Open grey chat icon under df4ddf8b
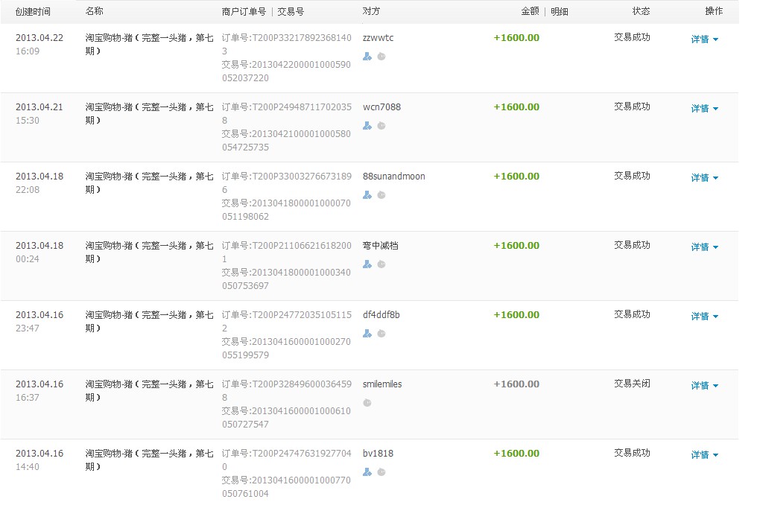This screenshot has width=757, height=508. [x=381, y=334]
